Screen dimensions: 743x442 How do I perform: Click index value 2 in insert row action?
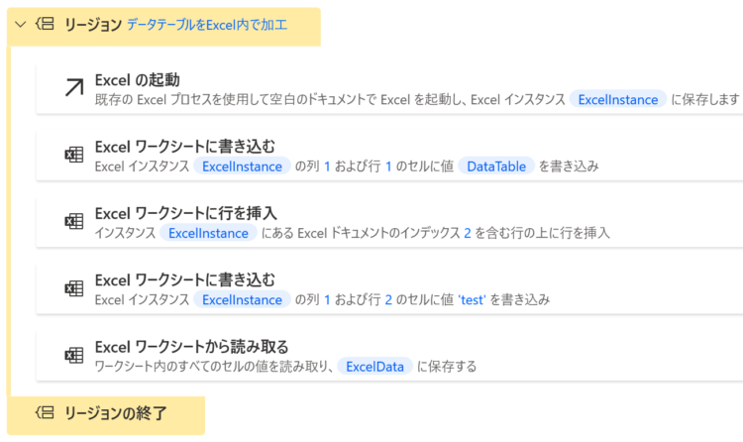468,233
